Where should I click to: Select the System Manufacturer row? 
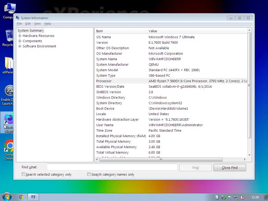(171, 64)
